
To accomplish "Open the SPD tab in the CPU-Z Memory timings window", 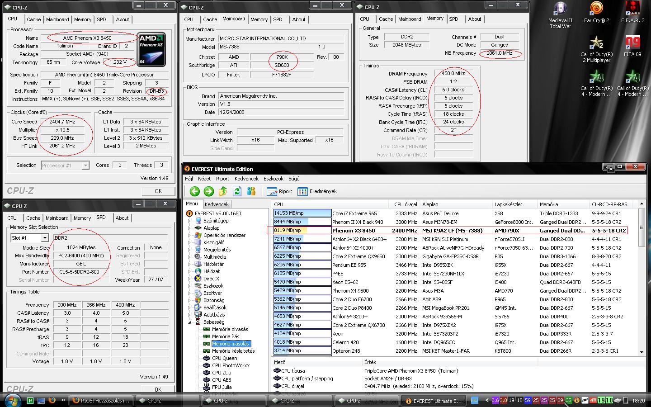I will [x=454, y=19].
